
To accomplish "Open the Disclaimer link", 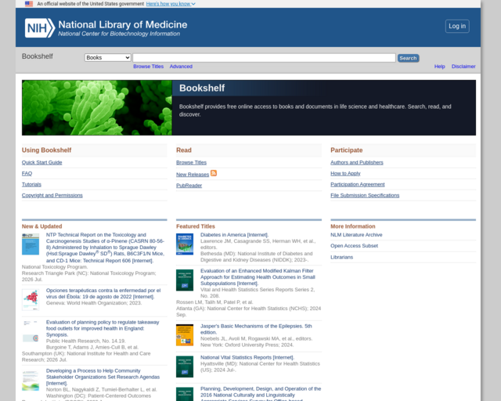I will pos(463,67).
